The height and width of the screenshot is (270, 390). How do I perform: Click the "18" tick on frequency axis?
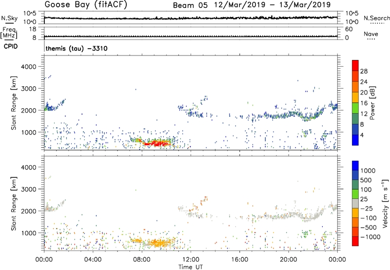click(32, 29)
